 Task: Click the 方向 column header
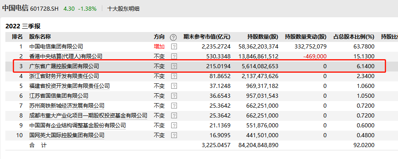[x=159, y=37]
